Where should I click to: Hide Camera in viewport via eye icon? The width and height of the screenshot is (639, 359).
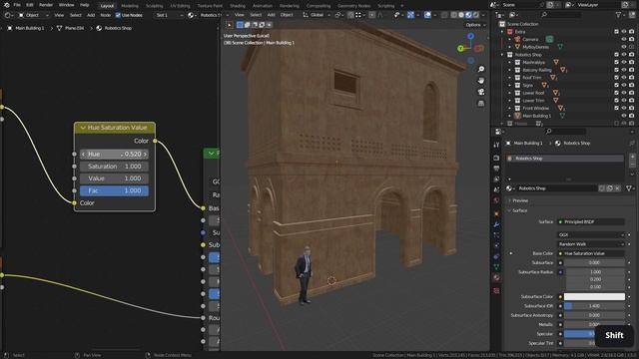(x=623, y=40)
